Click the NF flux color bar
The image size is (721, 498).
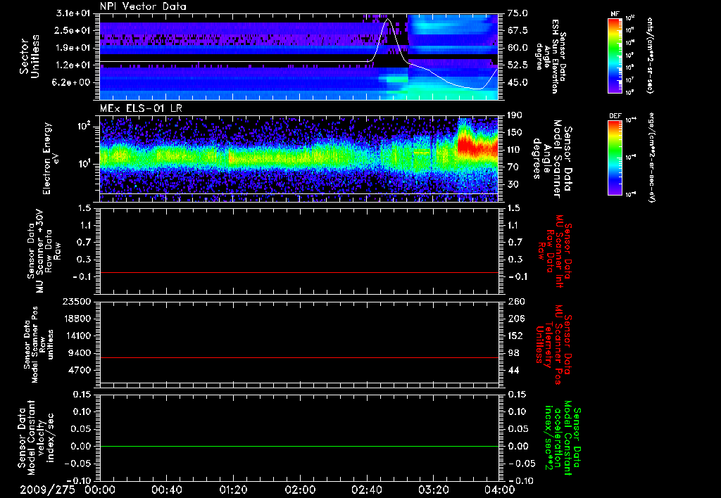(615, 56)
